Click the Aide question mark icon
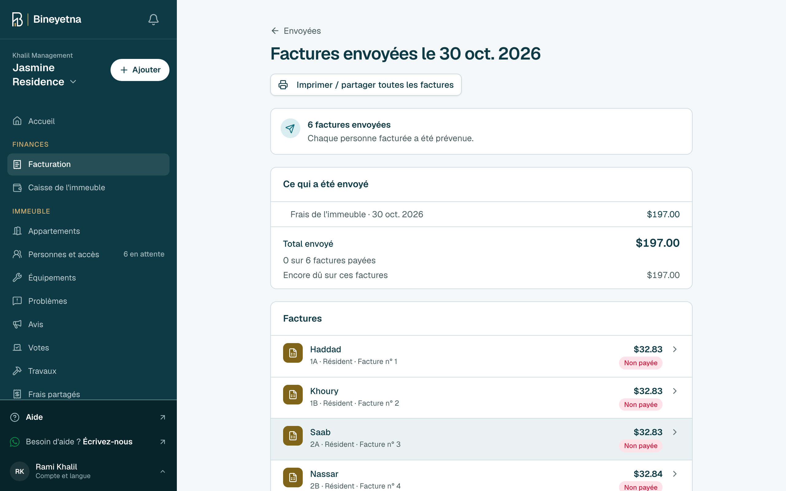 (x=15, y=417)
